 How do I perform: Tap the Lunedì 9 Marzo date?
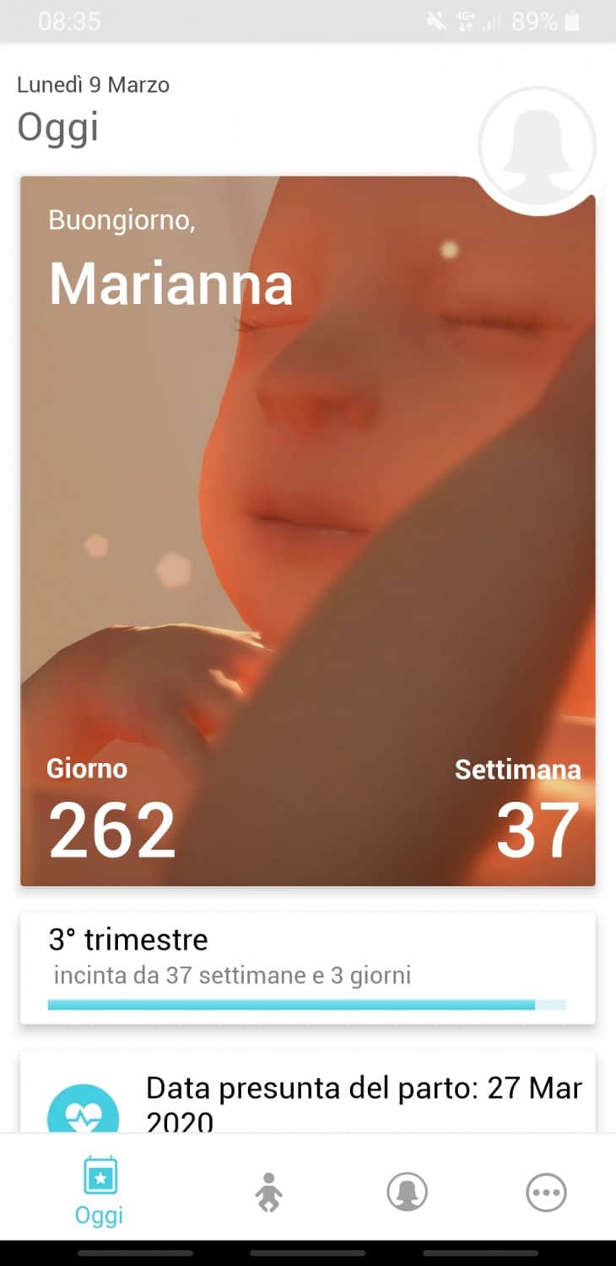[93, 84]
